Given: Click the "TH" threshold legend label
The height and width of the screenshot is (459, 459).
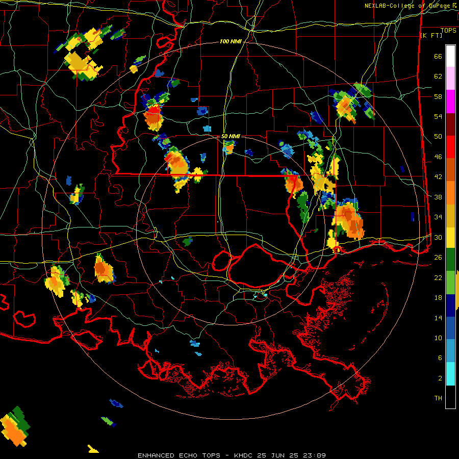Looking at the screenshot, I should [x=438, y=398].
